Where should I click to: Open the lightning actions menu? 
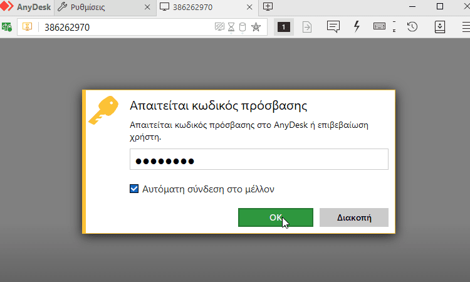point(357,26)
